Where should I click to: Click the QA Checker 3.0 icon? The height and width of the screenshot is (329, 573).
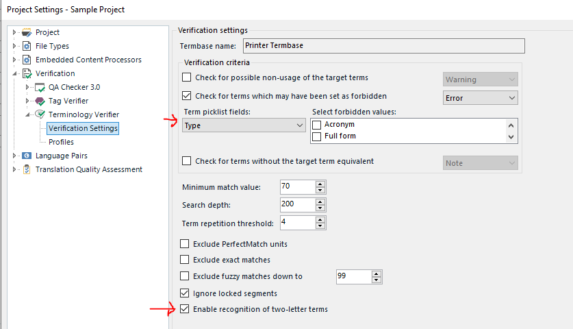(40, 88)
